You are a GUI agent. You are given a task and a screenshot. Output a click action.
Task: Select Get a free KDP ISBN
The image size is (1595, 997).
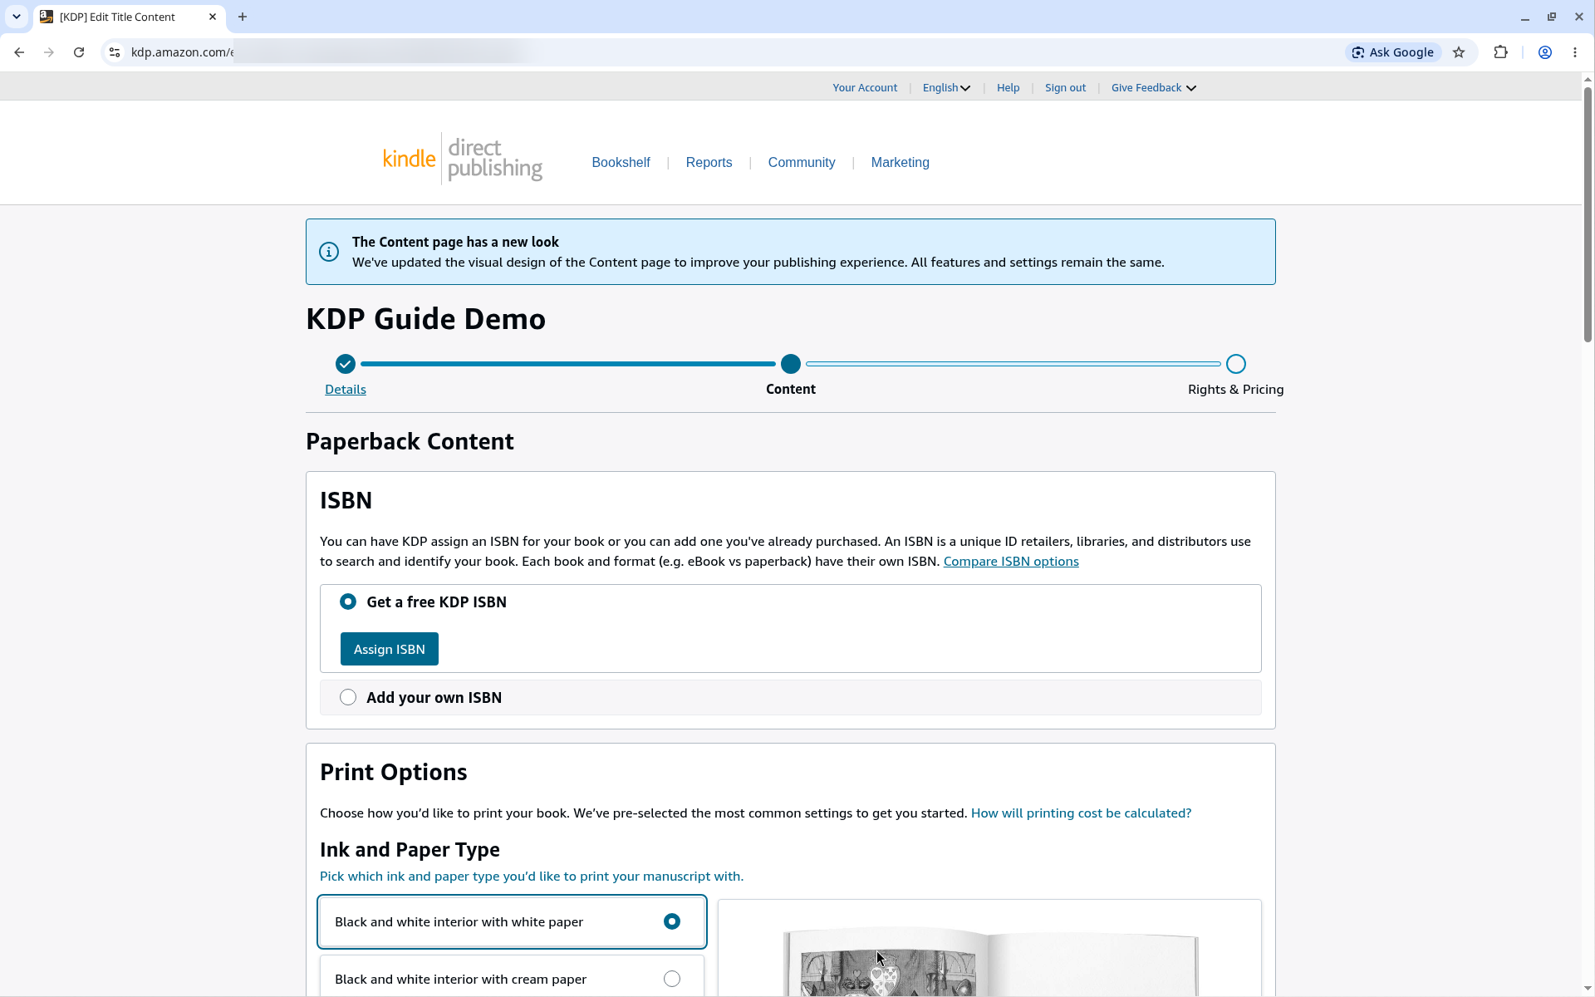coord(348,602)
